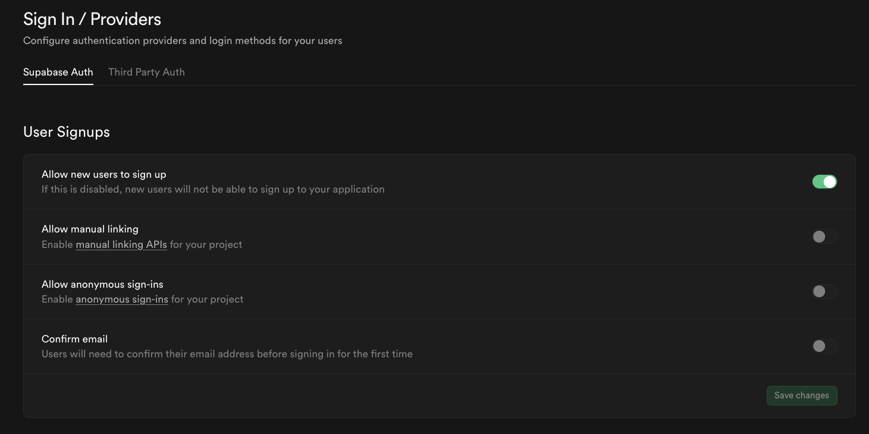Open the Third Party Auth tab
Screen dimensions: 869x434
(x=146, y=72)
